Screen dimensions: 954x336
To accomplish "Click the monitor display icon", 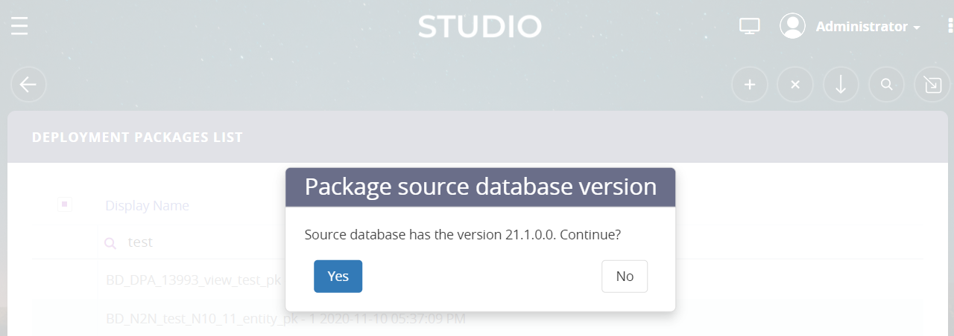I will tap(749, 27).
